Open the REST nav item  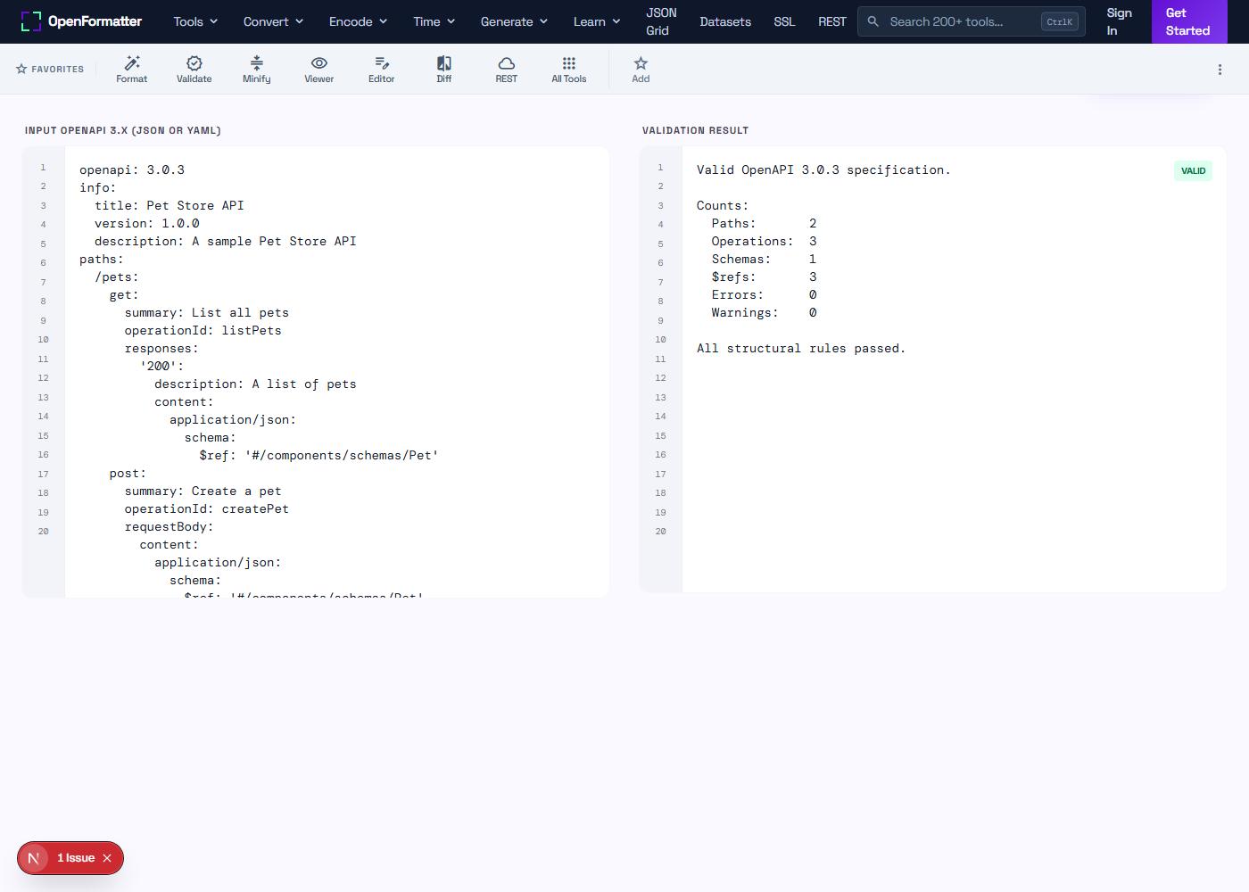point(832,21)
